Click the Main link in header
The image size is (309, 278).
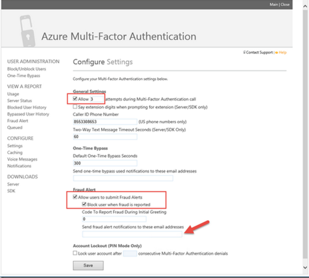click(x=274, y=4)
